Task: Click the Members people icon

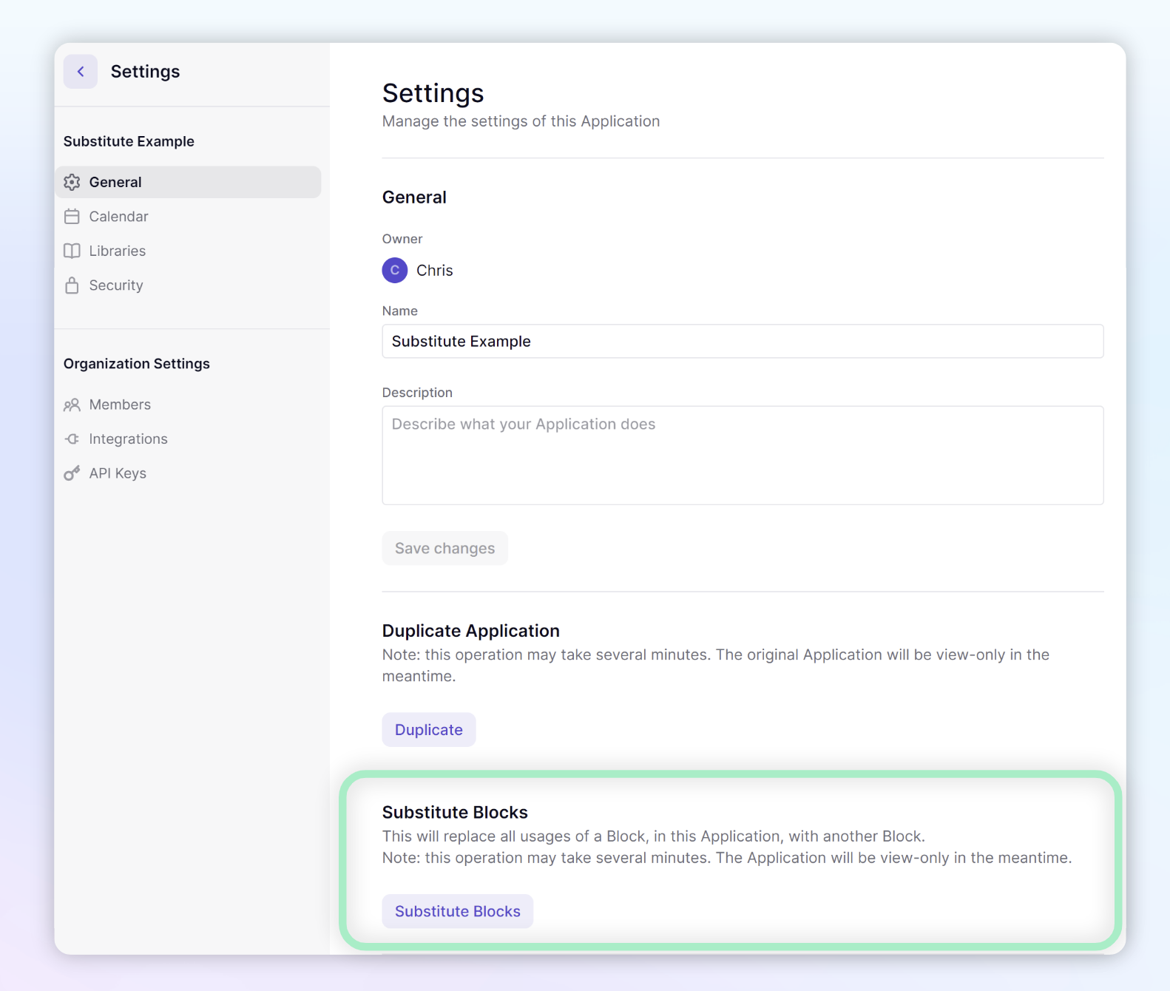Action: [72, 405]
